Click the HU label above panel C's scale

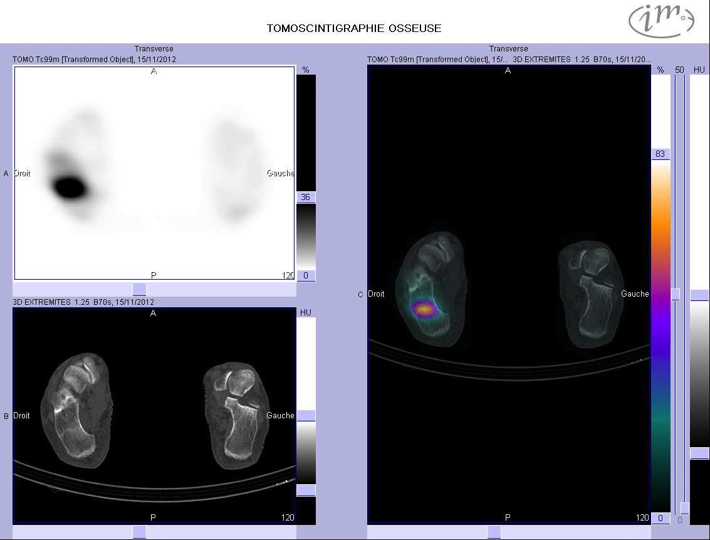699,70
